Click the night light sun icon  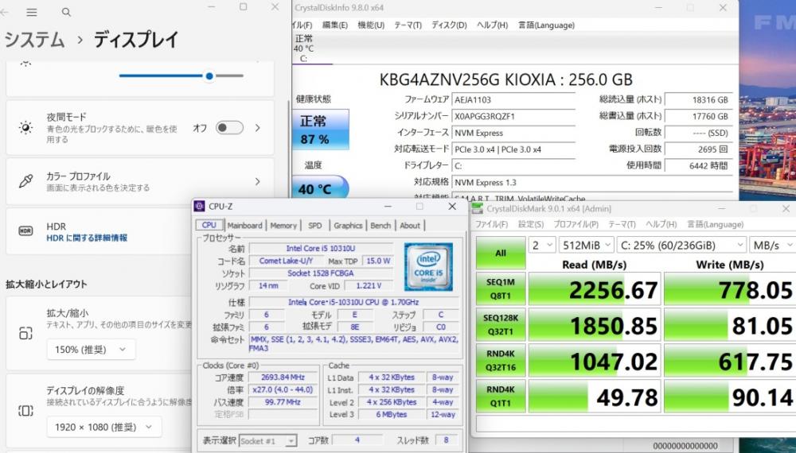(x=25, y=128)
